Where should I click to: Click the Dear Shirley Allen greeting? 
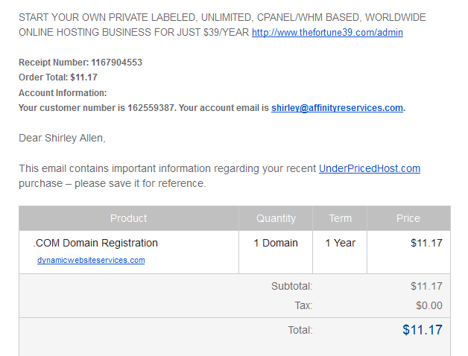coord(62,138)
